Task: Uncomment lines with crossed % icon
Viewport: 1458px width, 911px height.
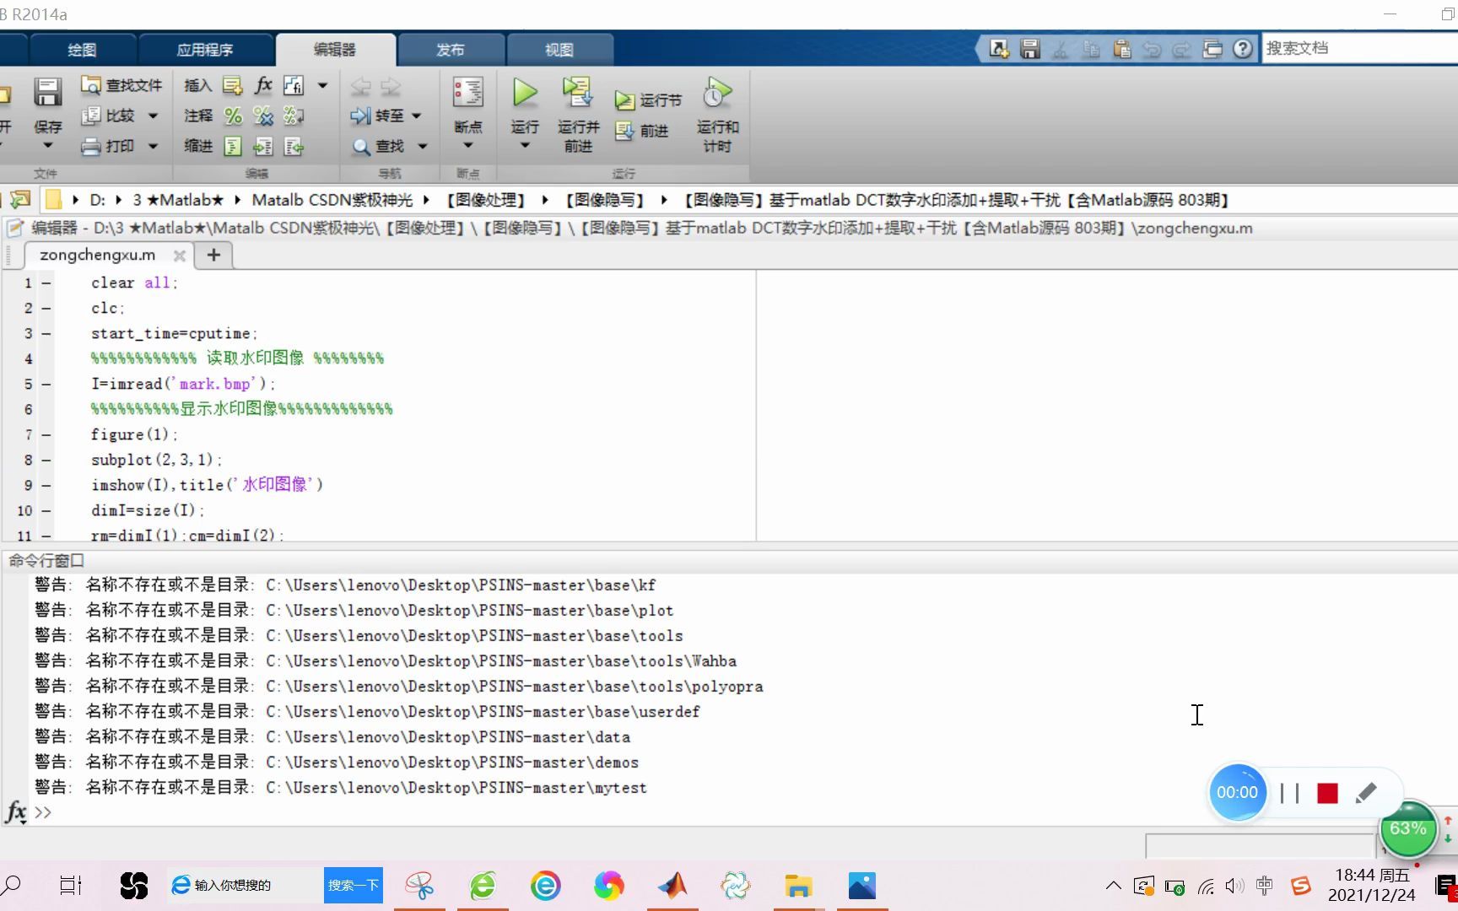Action: tap(263, 116)
